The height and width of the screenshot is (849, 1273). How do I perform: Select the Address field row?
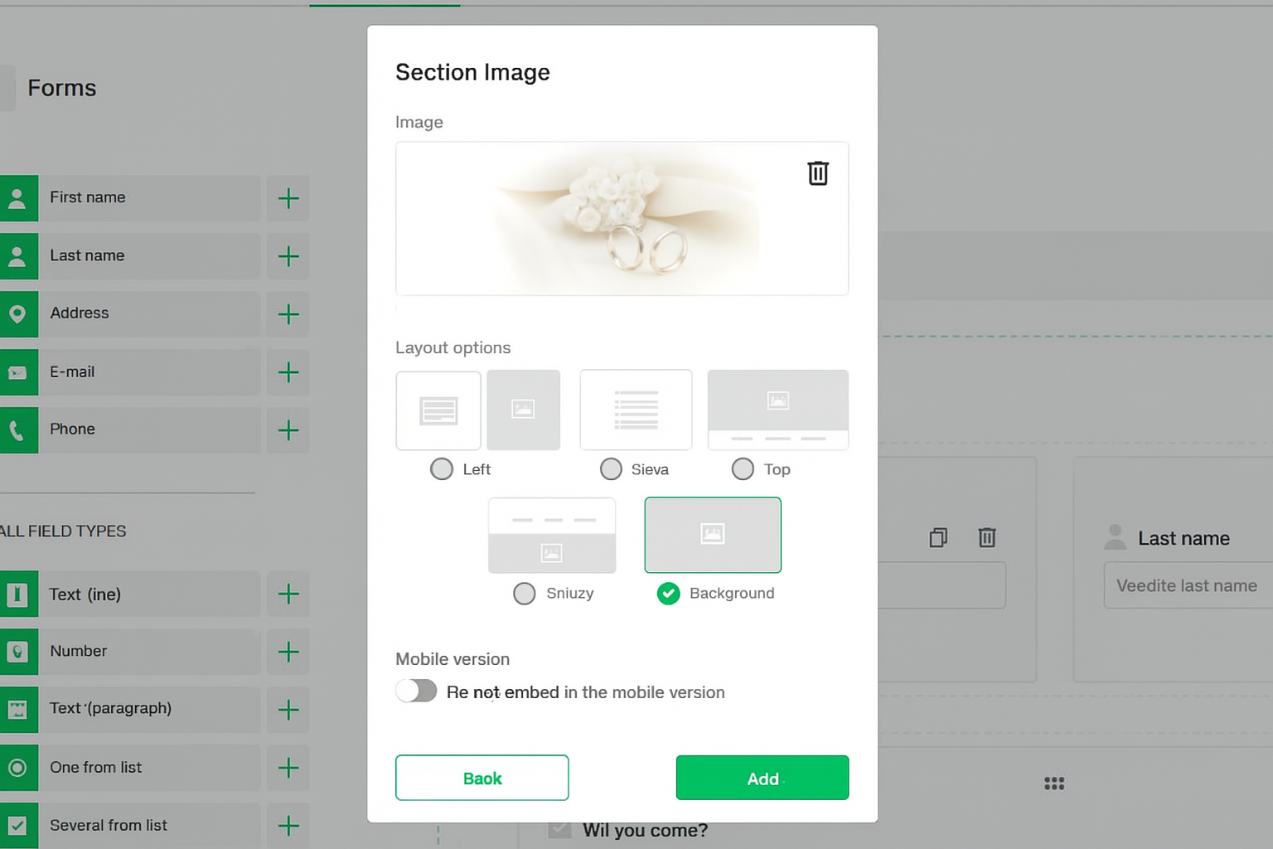[x=130, y=314]
